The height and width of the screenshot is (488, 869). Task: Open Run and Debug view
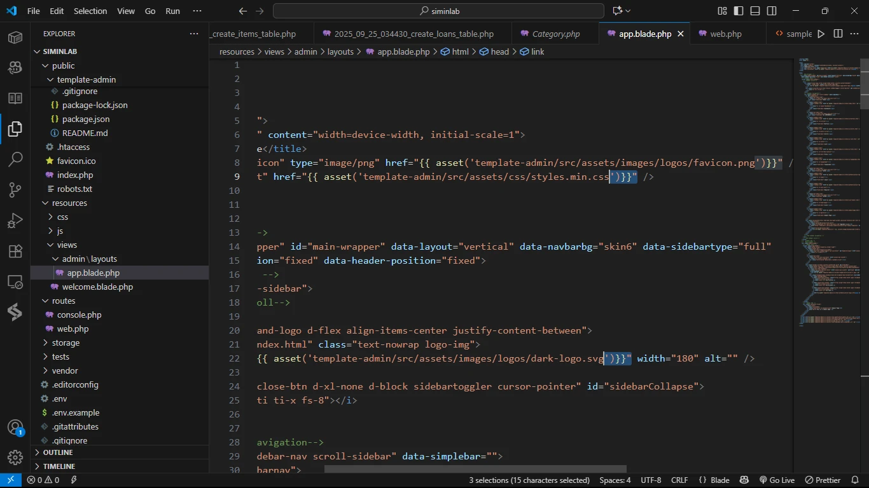15,220
